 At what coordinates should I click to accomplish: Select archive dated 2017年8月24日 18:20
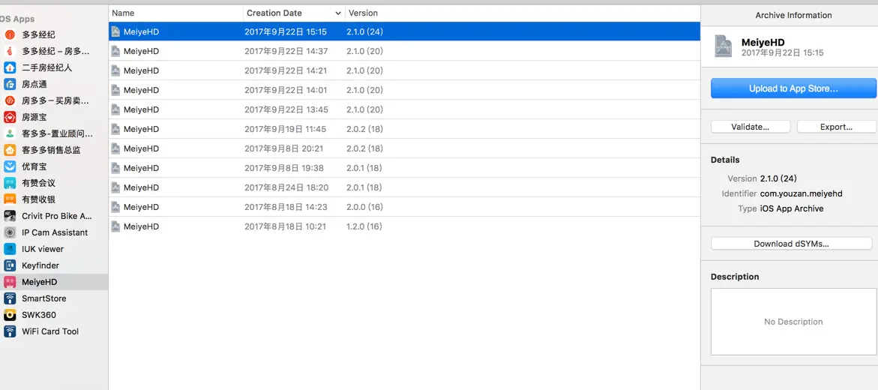(x=404, y=187)
